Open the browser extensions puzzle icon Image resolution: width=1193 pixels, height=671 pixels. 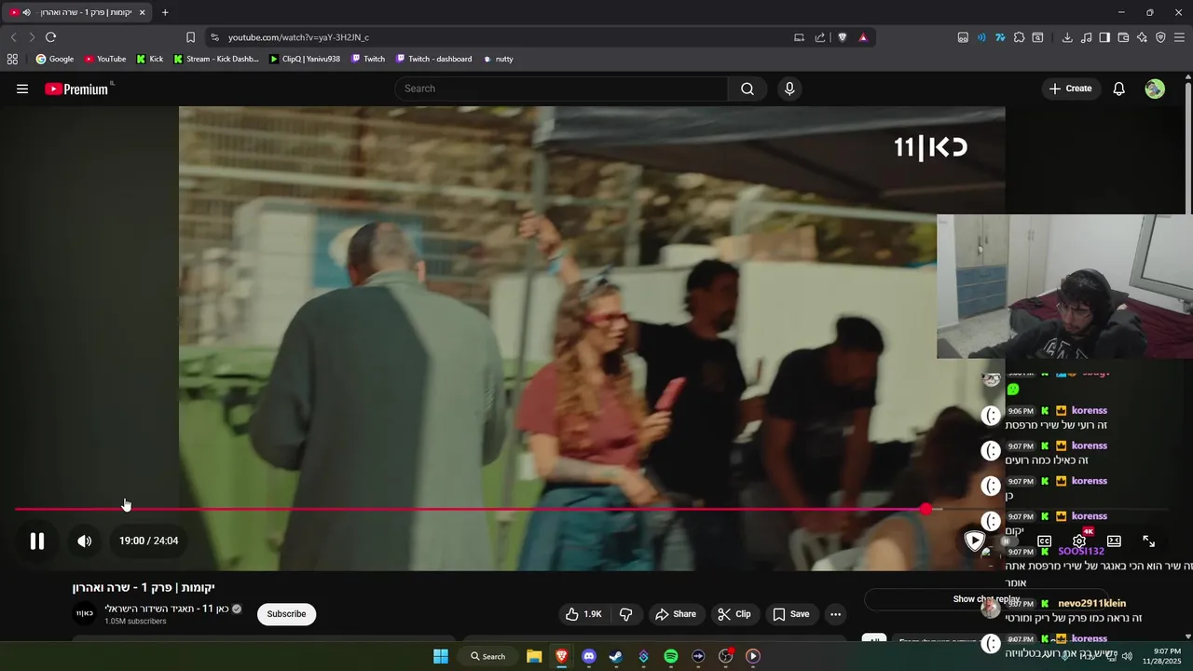coord(1019,37)
